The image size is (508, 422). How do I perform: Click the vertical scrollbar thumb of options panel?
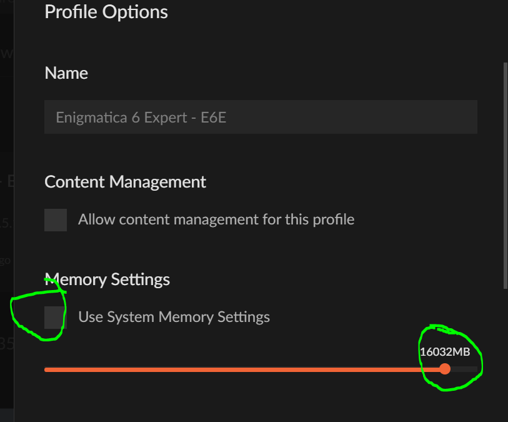point(504,169)
